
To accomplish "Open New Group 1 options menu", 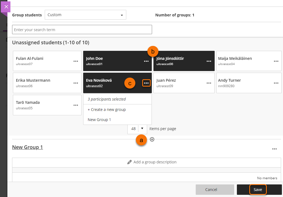I will [274, 149].
